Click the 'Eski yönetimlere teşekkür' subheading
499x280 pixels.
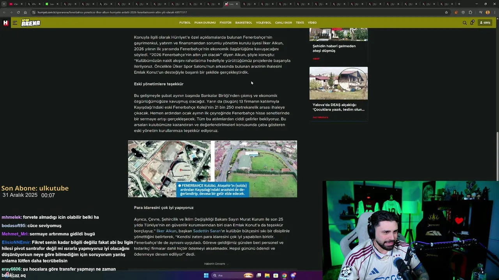[x=159, y=84]
